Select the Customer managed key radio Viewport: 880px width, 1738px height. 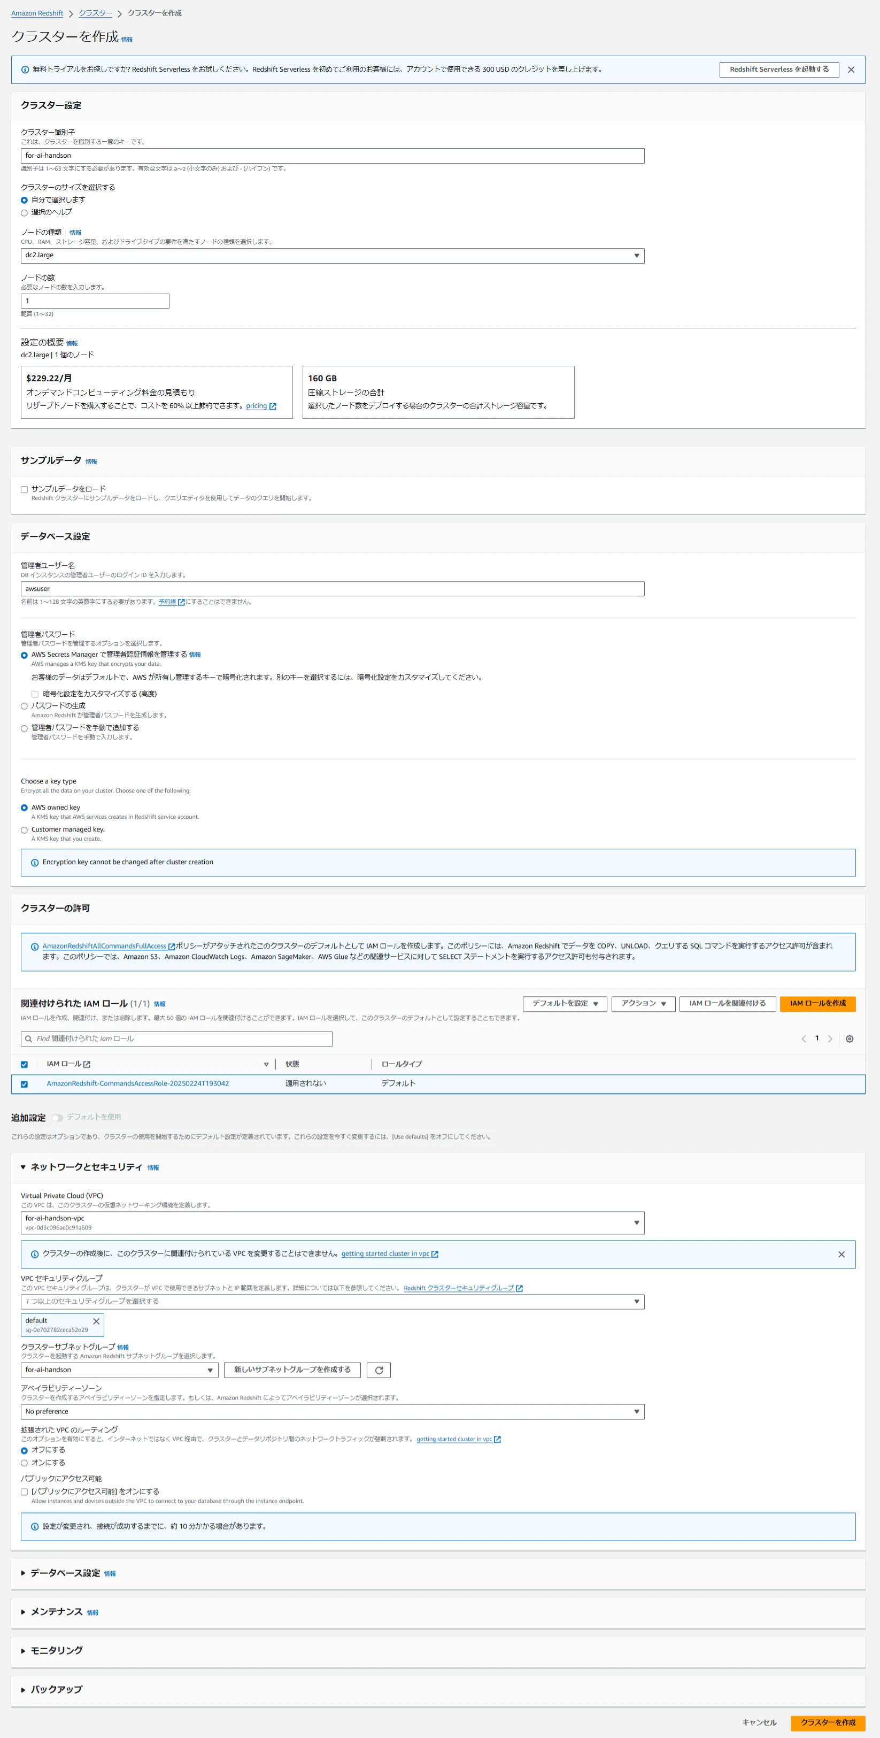click(24, 830)
